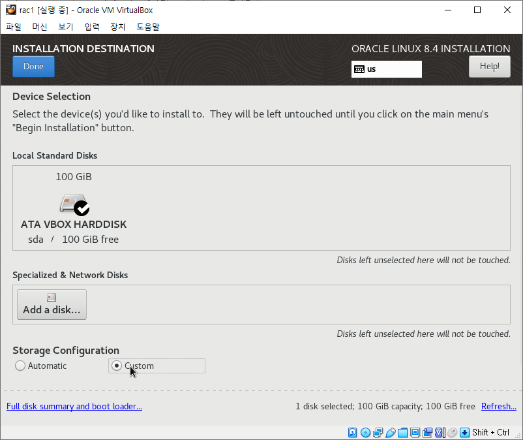Open the 머신 menu

click(40, 27)
